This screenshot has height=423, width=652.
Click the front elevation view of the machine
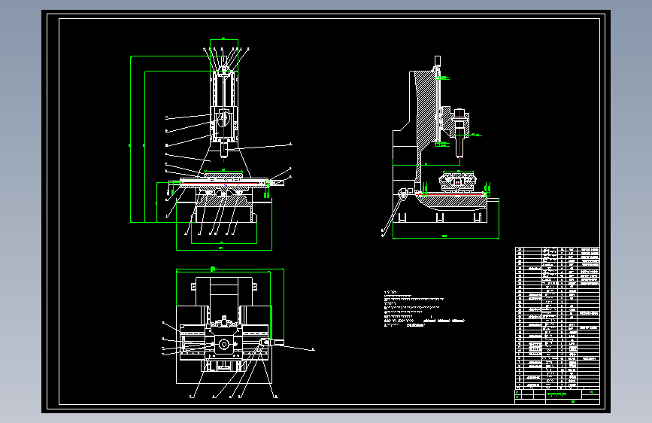pyautogui.click(x=212, y=145)
